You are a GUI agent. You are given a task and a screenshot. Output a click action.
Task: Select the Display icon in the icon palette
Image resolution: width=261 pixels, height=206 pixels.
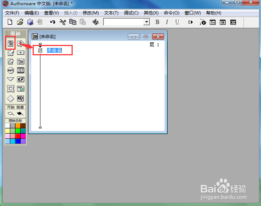click(x=10, y=43)
